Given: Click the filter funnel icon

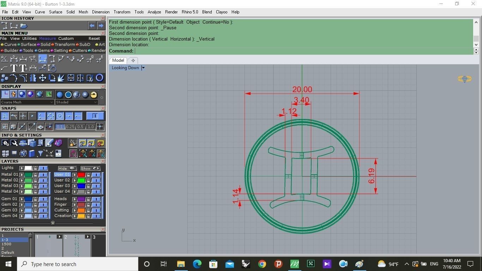Looking at the screenshot, I should coord(40,153).
